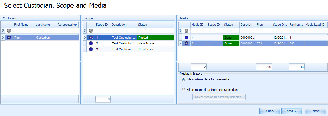The height and width of the screenshot is (116, 328).
Task: Click the '709' files cell
Action: (x=264, y=43)
